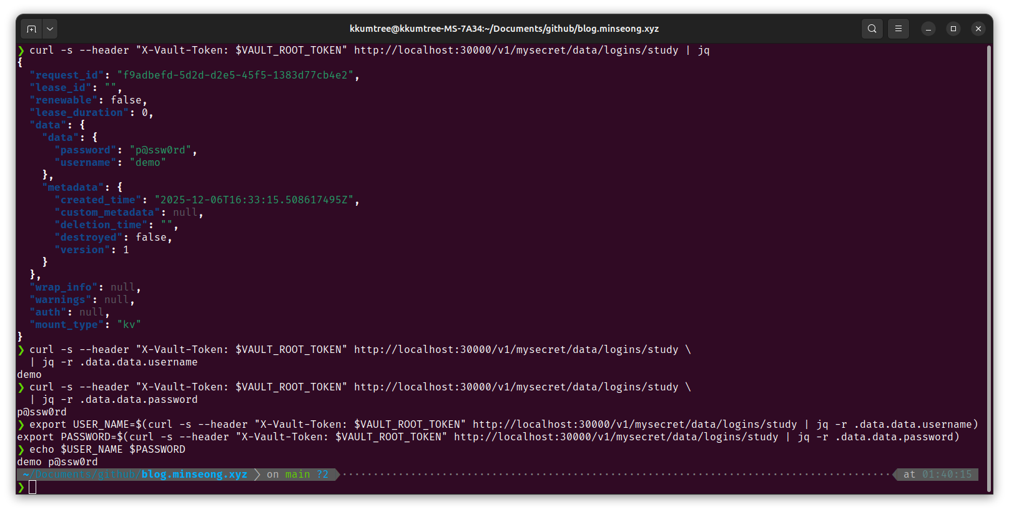Click the terminal vertical scrollbar
1009x512 pixels.
click(x=989, y=268)
